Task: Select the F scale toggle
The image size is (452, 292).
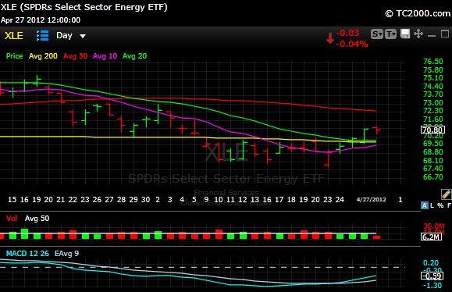Action: pos(449,205)
